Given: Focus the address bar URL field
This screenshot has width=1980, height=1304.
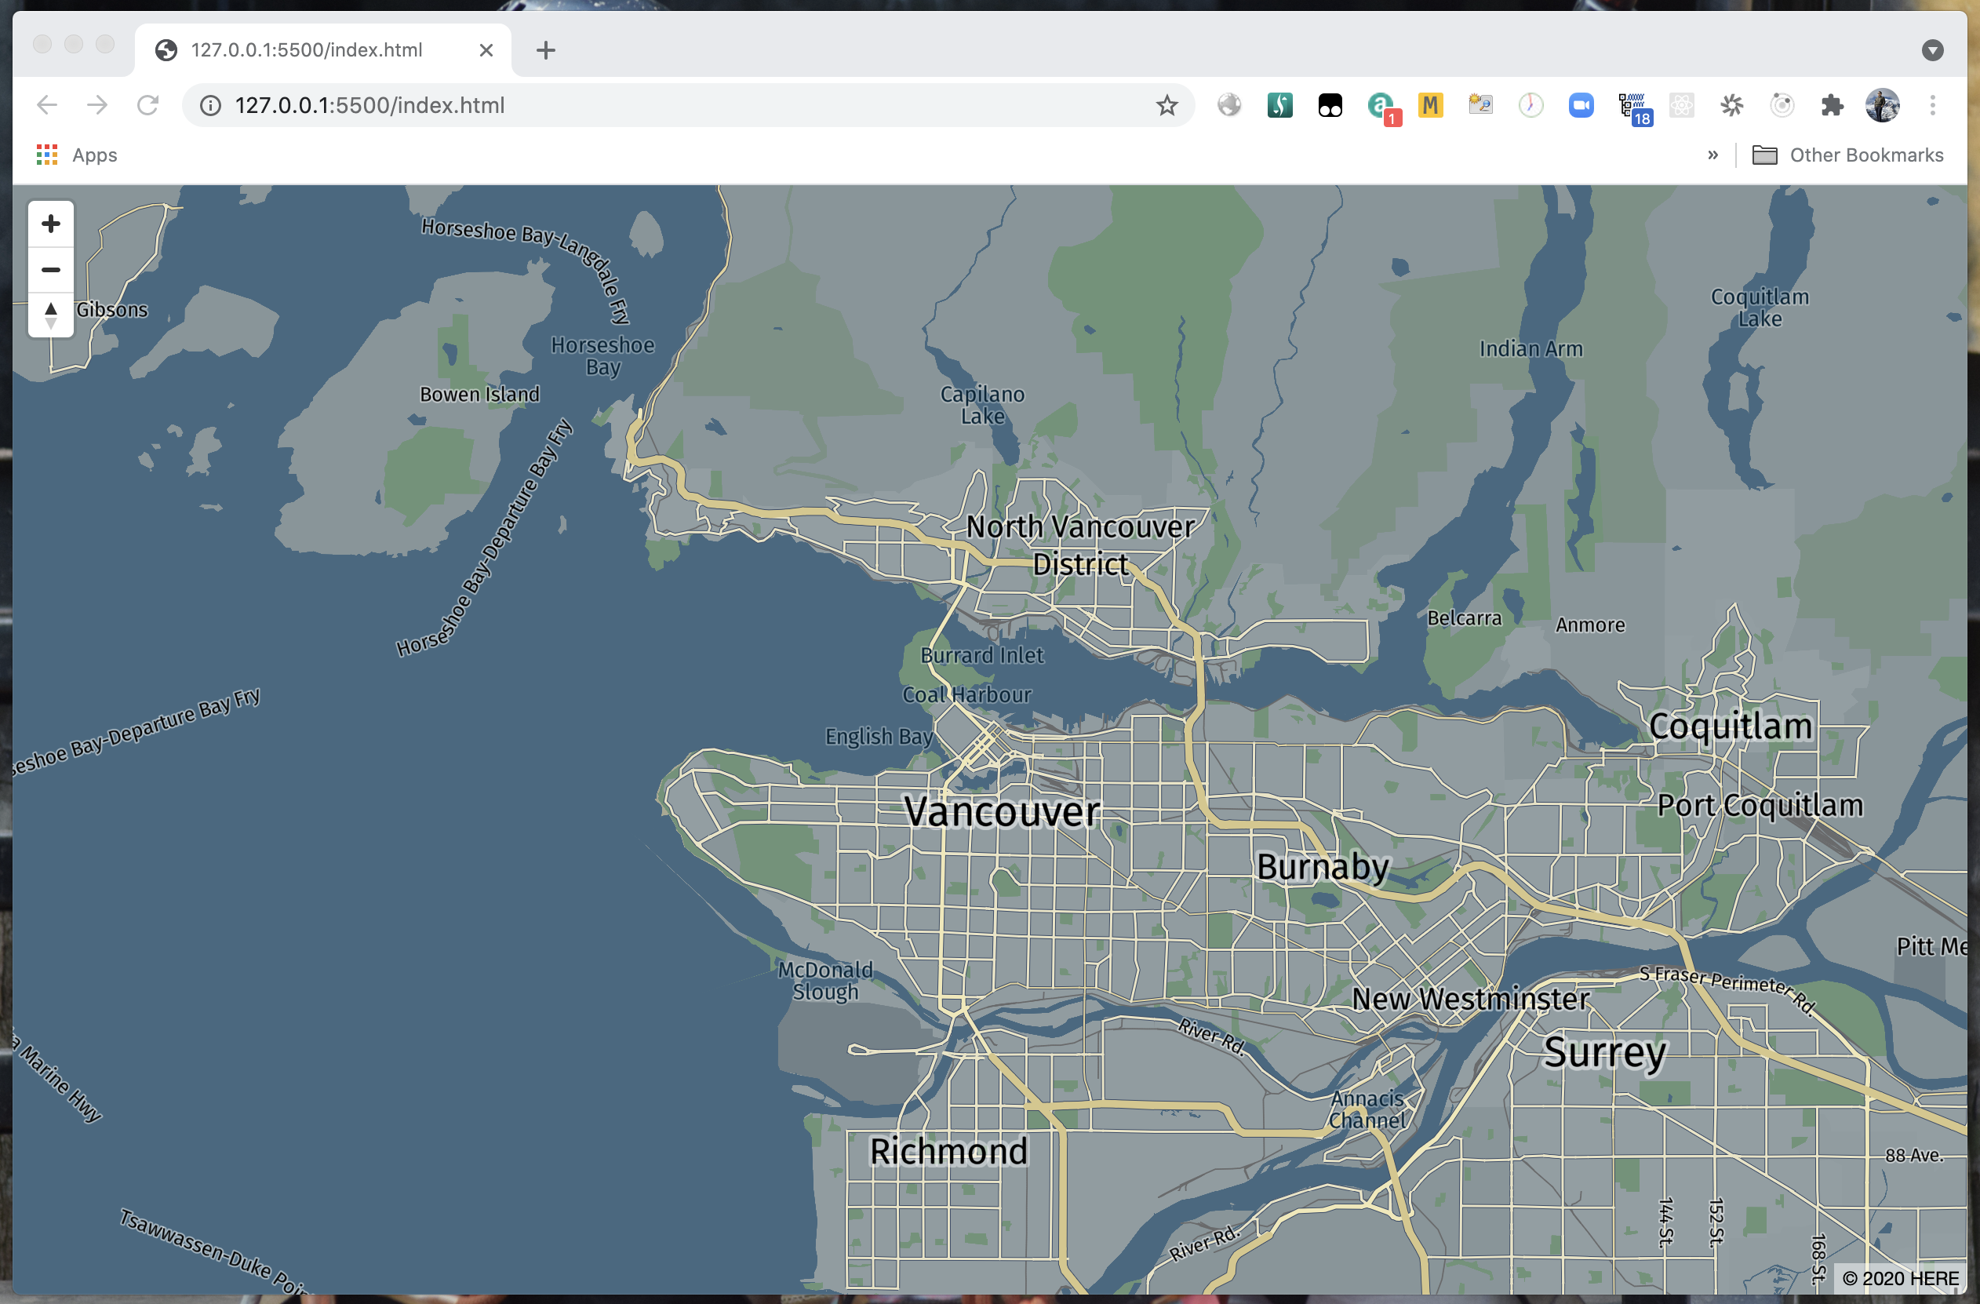Looking at the screenshot, I should click(665, 105).
